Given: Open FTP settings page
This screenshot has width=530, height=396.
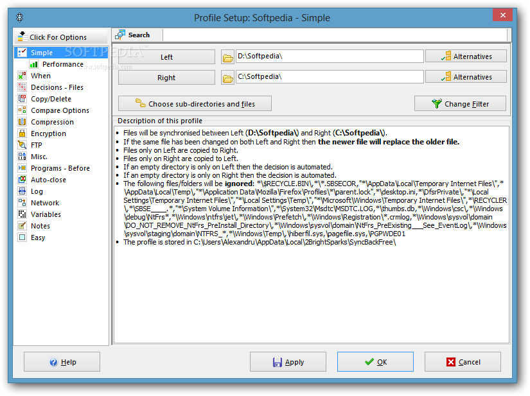Looking at the screenshot, I should 36,145.
